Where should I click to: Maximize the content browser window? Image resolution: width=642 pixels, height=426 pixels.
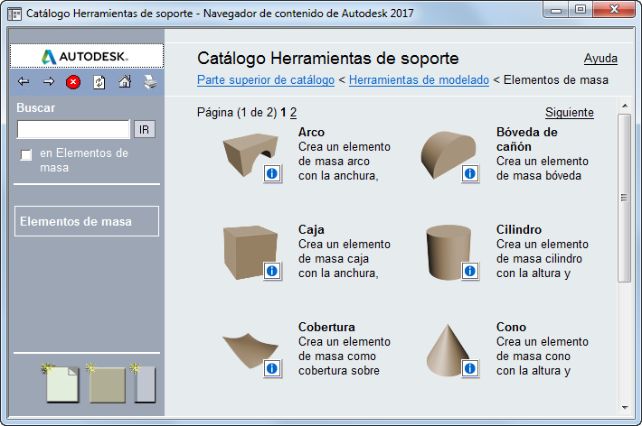581,10
